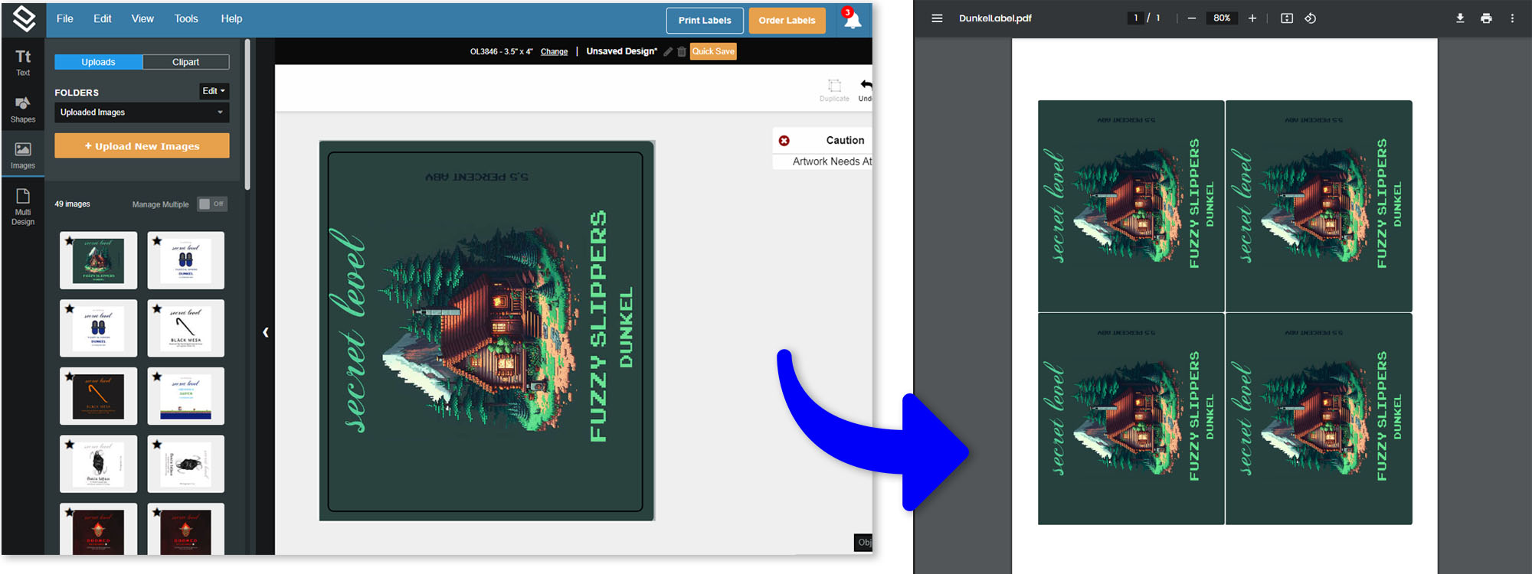
Task: Toggle the Manage Multiple switch
Action: click(x=211, y=204)
